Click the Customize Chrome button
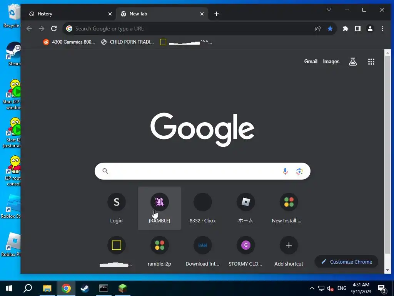 click(347, 262)
